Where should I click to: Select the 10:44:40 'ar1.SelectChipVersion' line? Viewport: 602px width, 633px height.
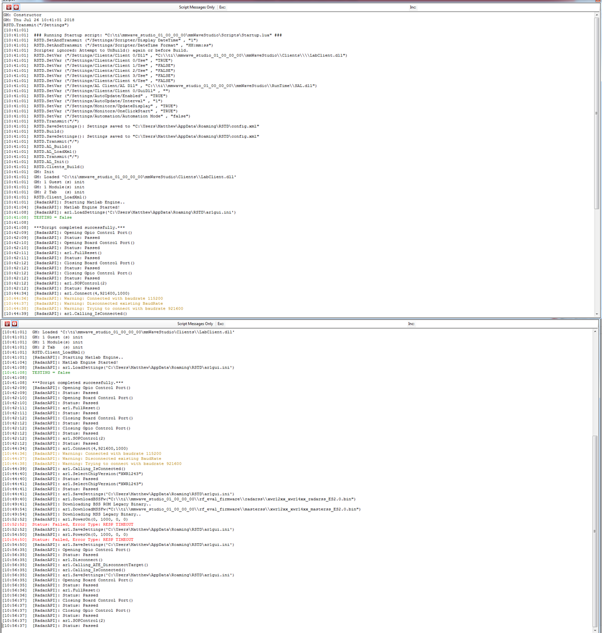[x=73, y=474]
